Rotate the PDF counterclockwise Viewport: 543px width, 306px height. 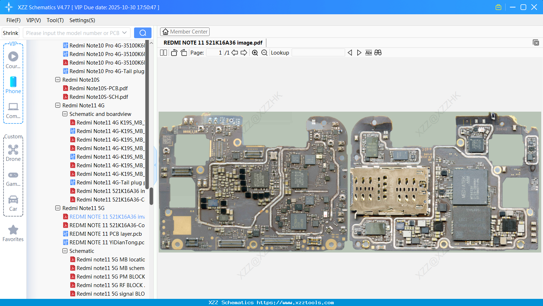click(174, 52)
